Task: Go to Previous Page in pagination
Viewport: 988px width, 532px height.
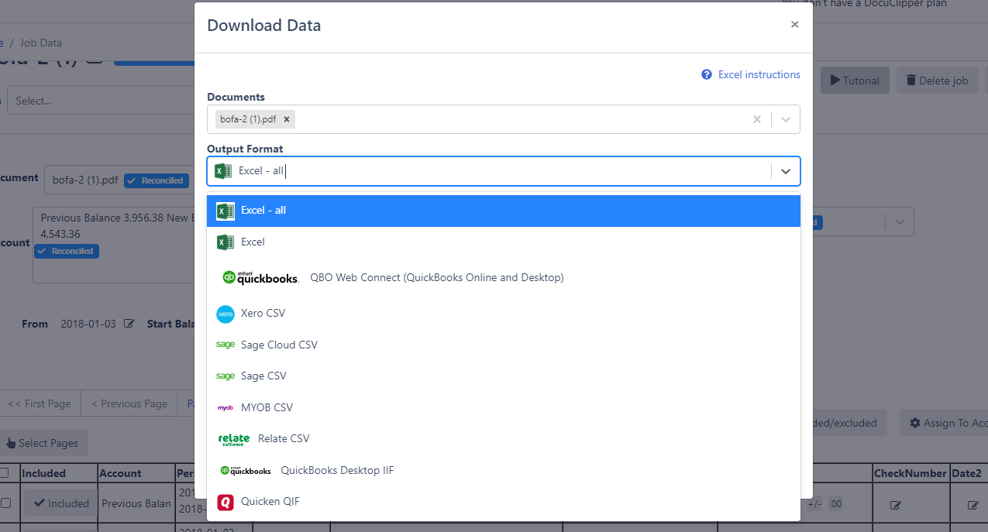Action: [x=129, y=403]
